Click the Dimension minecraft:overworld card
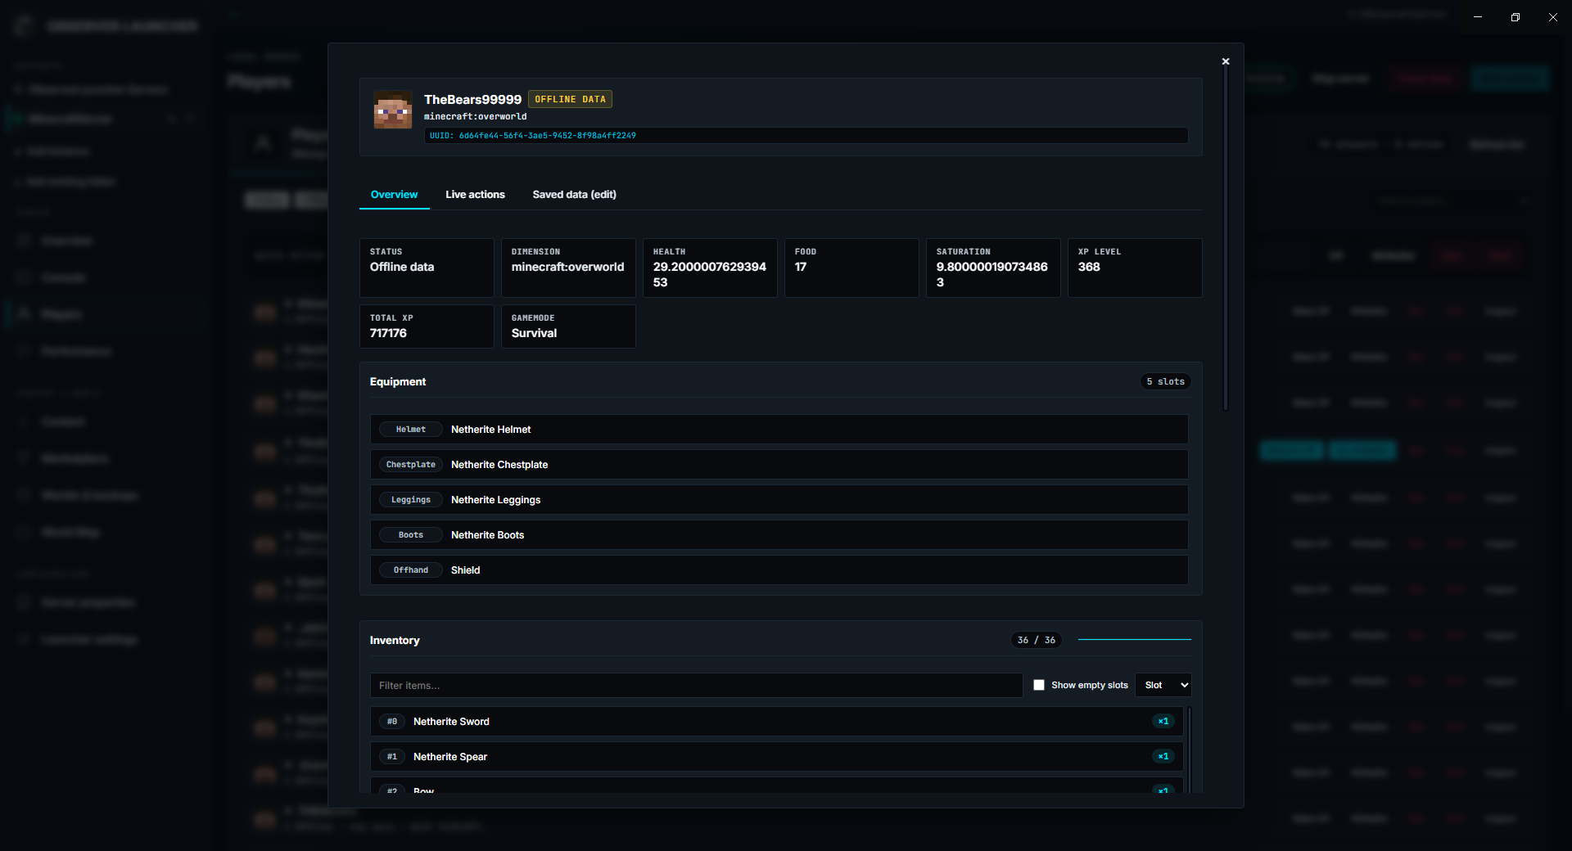This screenshot has height=851, width=1572. click(x=568, y=268)
